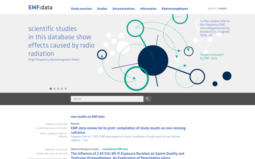Click the 'evaluated by EMF:data' label
Viewport: 255px width, 159px height.
coord(115,149)
